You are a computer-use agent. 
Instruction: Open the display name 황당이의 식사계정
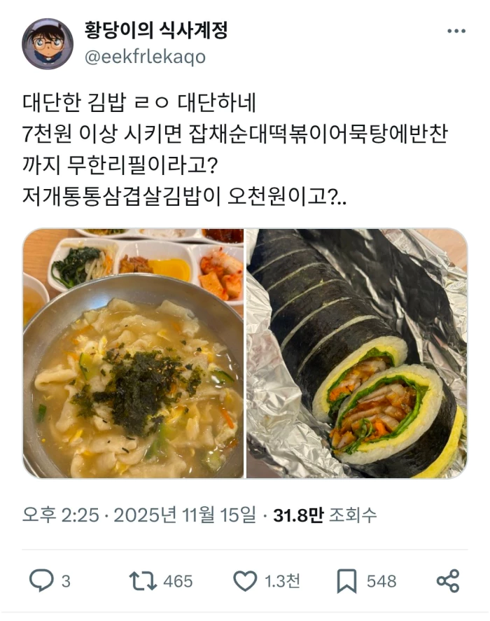(155, 30)
